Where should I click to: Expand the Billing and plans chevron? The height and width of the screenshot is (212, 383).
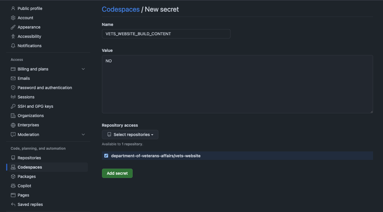pos(83,69)
